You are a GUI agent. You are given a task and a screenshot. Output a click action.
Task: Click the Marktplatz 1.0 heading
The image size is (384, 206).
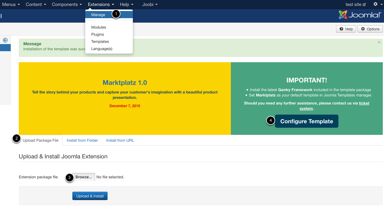coord(125,83)
